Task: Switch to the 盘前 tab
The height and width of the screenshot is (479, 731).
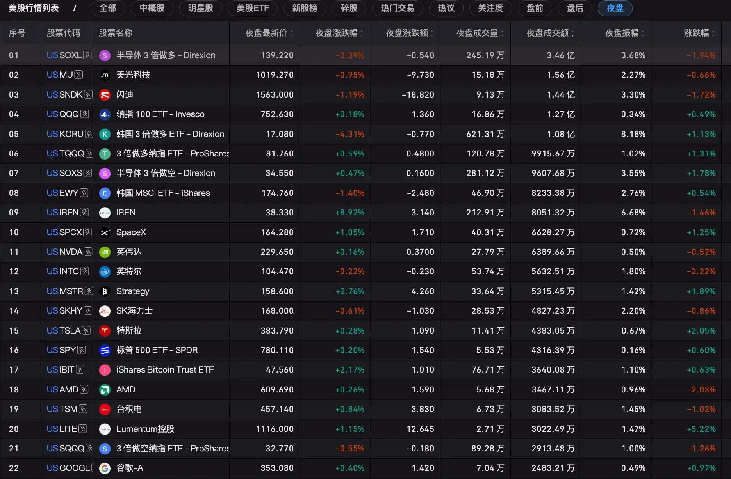Action: tap(535, 8)
